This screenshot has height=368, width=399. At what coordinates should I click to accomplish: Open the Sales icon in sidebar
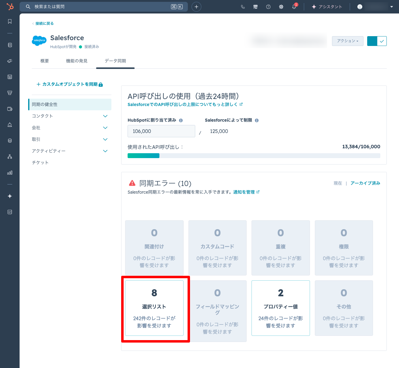click(x=10, y=93)
